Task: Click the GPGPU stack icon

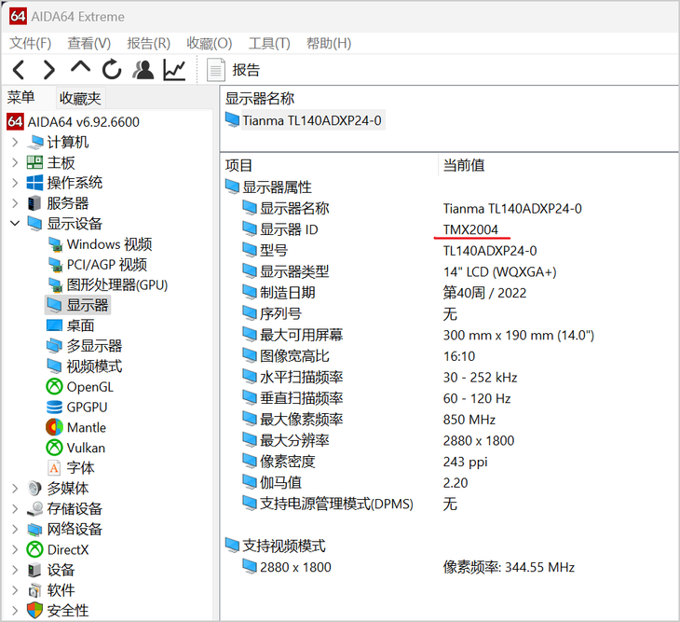Action: pos(54,407)
